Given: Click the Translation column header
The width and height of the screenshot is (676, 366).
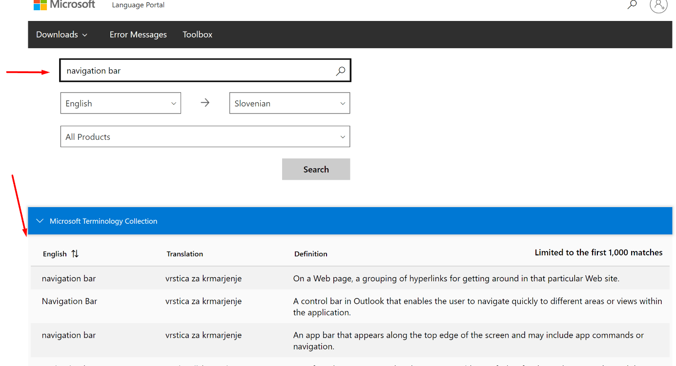Looking at the screenshot, I should pyautogui.click(x=184, y=254).
